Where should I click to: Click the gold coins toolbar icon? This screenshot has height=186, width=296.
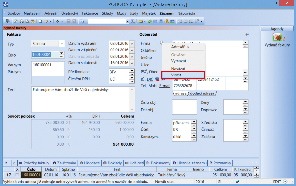(x=167, y=21)
